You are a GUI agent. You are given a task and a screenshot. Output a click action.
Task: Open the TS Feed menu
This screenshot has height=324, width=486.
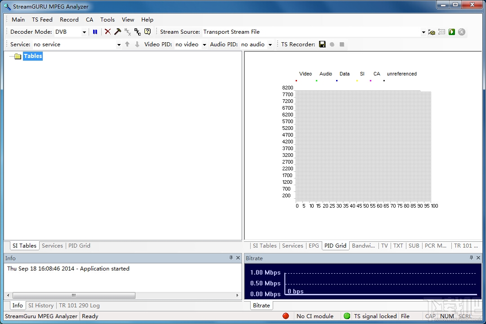42,20
